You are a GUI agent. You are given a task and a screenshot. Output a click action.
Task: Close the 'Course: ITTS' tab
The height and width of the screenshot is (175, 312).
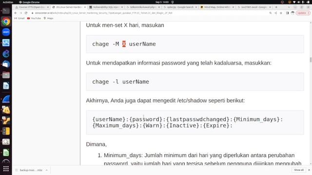tap(48, 7)
